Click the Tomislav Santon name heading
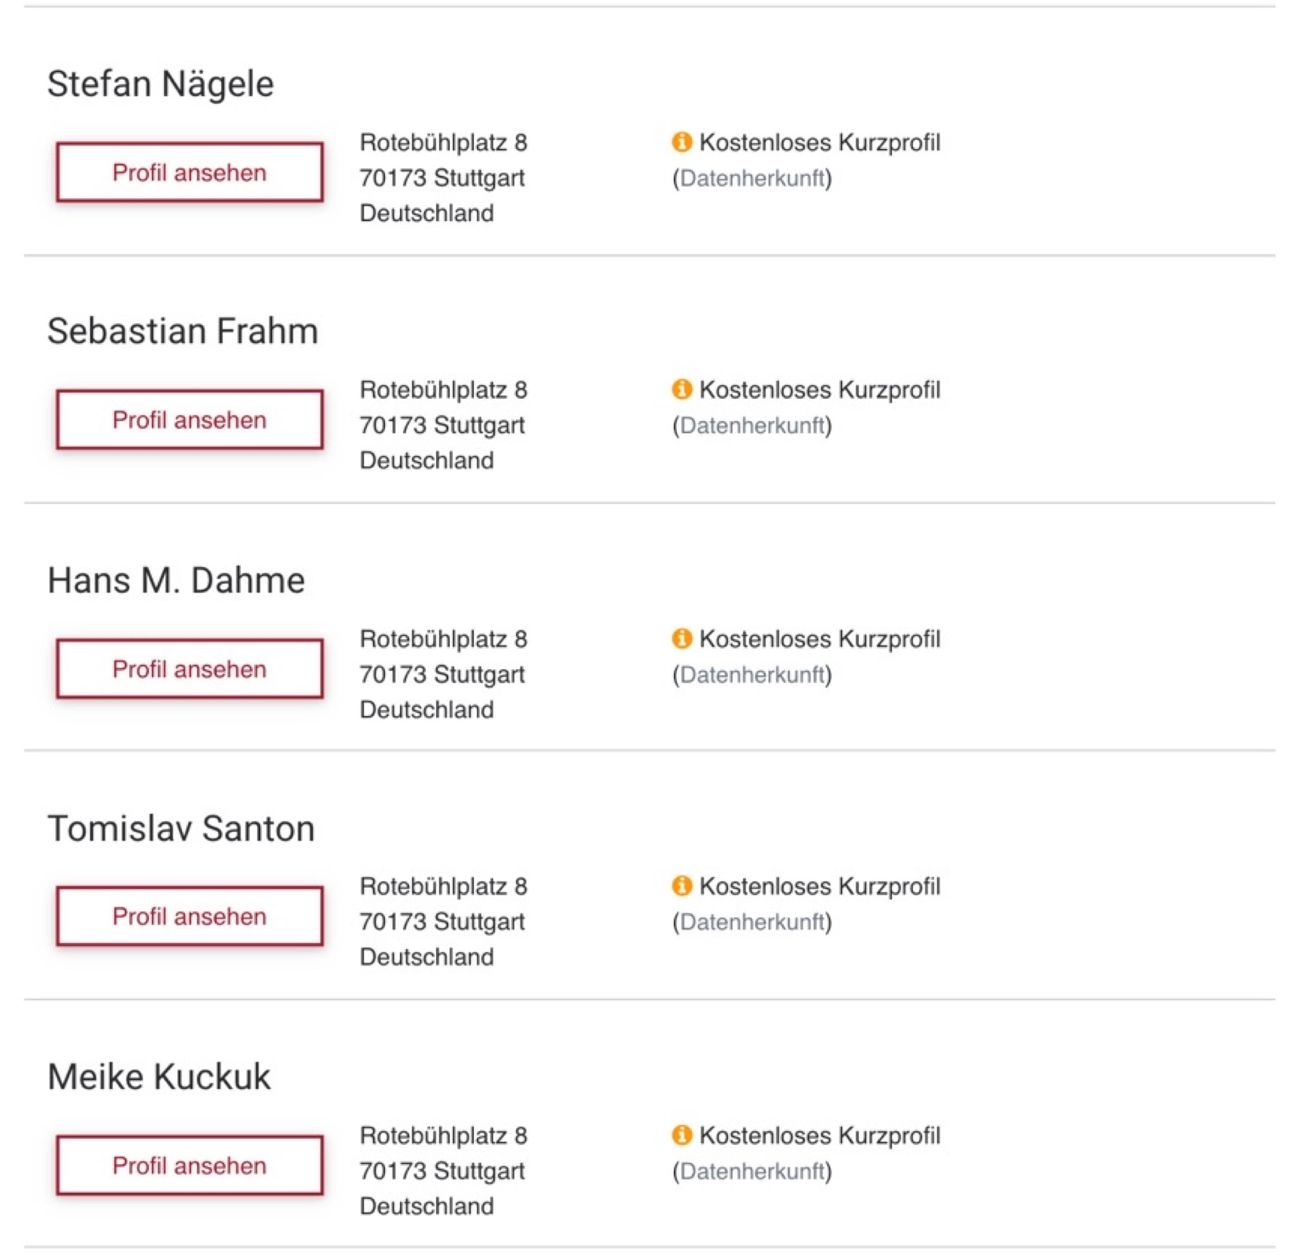This screenshot has height=1256, width=1298. 181,828
